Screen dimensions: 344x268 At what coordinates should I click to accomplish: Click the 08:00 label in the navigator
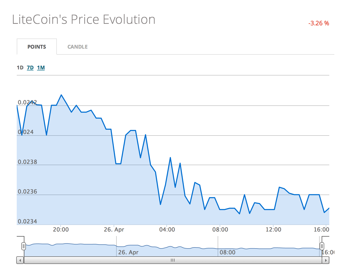(x=228, y=252)
